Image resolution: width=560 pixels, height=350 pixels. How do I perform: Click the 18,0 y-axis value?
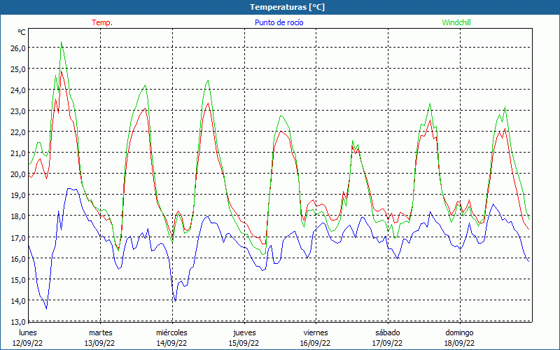(17, 216)
